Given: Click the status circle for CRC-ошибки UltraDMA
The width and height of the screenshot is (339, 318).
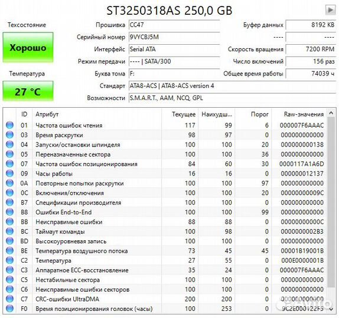Looking at the screenshot, I should 9,299.
